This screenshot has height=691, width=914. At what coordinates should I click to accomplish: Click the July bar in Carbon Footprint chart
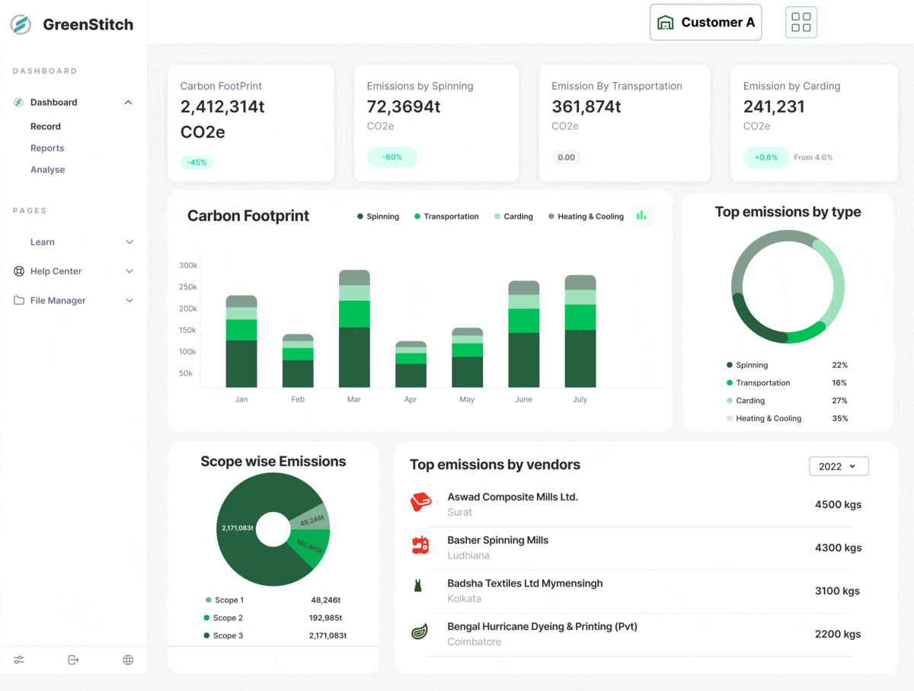[580, 331]
